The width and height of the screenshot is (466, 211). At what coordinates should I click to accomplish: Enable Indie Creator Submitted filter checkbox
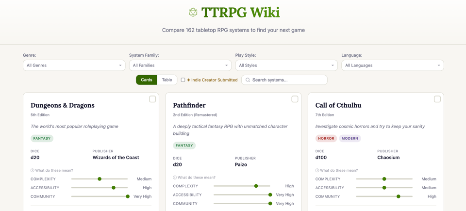pos(183,80)
